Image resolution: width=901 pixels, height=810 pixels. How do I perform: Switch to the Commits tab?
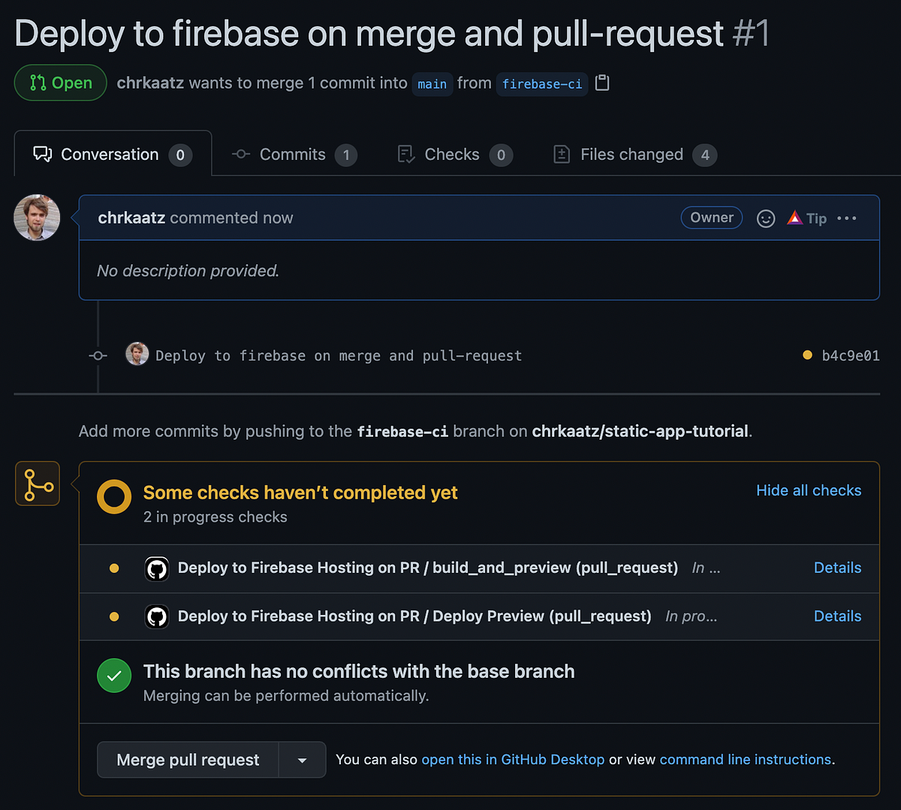292,154
